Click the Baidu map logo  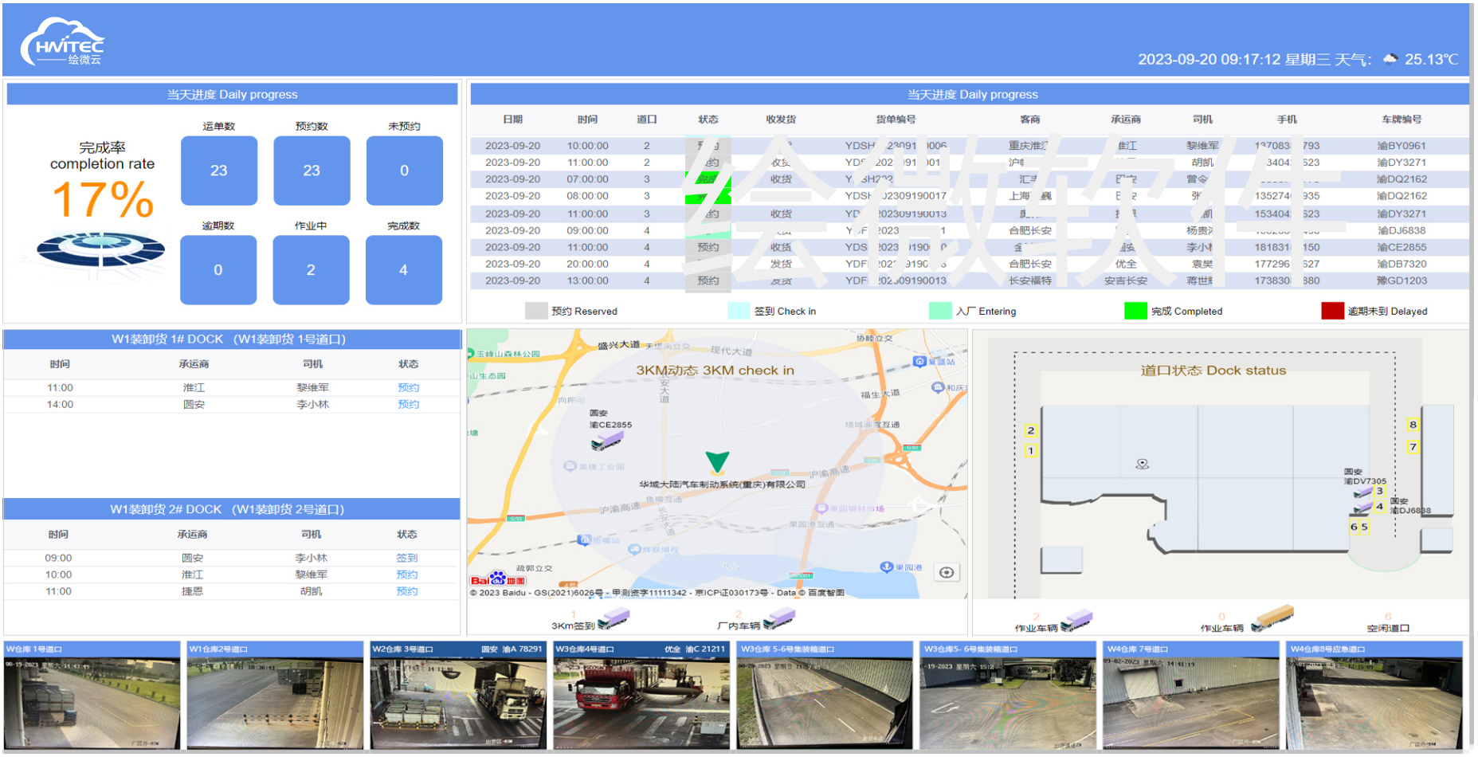tap(497, 579)
